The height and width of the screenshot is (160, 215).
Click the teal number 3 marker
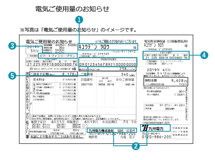coord(12,46)
